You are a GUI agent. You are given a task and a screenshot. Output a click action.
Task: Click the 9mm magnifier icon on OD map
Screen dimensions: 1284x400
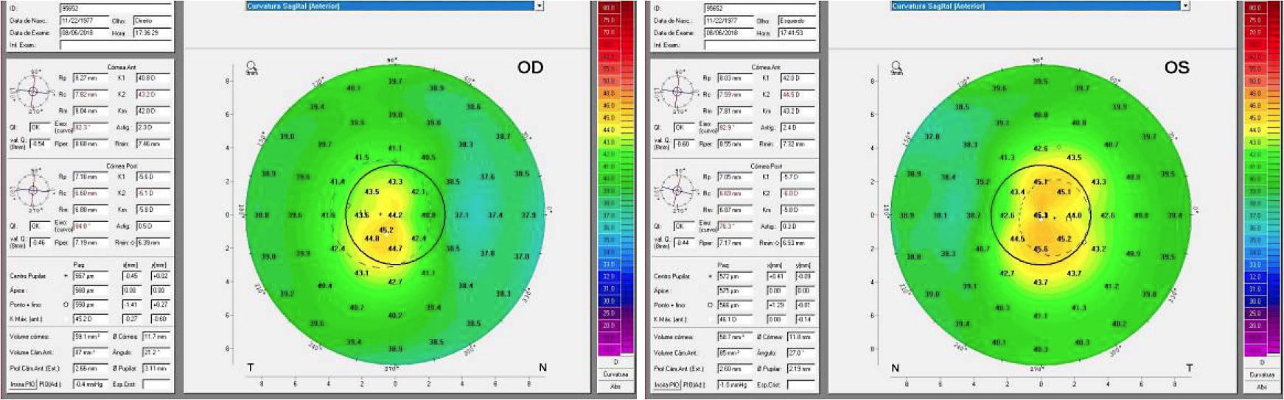click(x=251, y=68)
